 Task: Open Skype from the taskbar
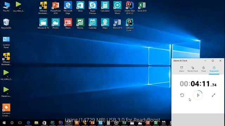100,123
